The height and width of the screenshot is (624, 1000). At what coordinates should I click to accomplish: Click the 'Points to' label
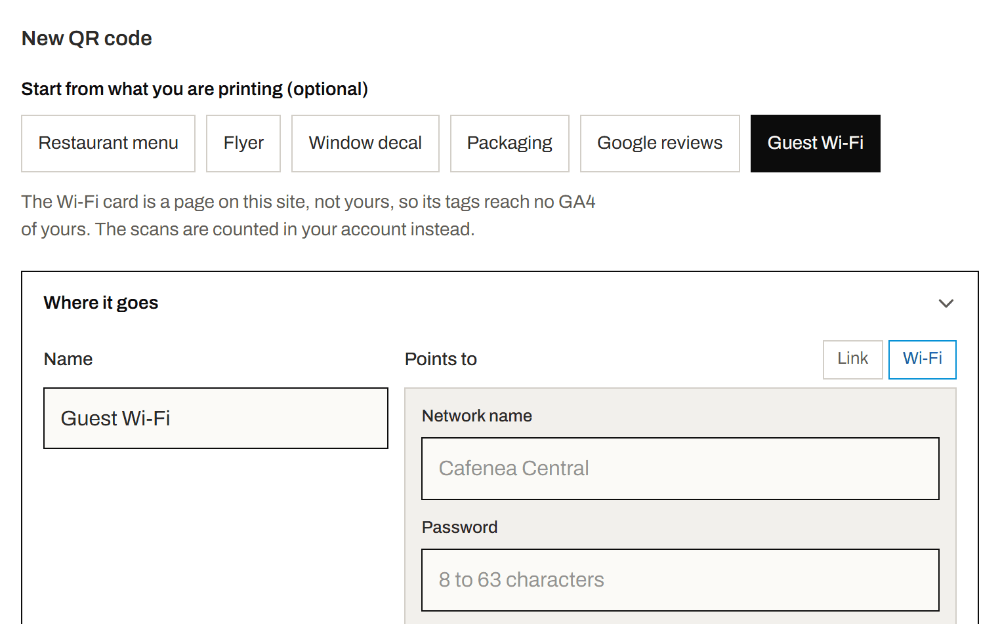[441, 359]
